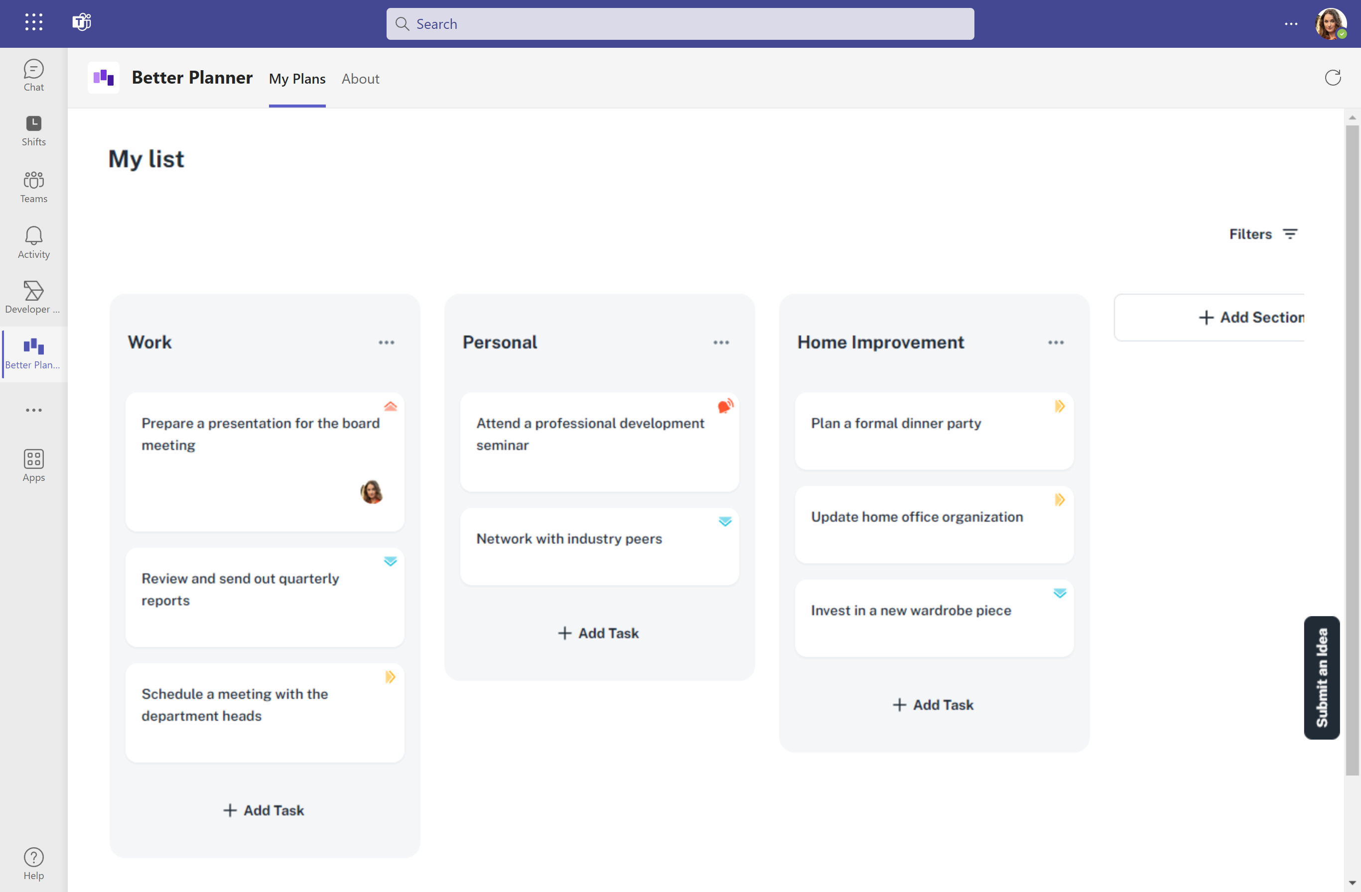
Task: Open Help at sidebar bottom
Action: pyautogui.click(x=34, y=864)
